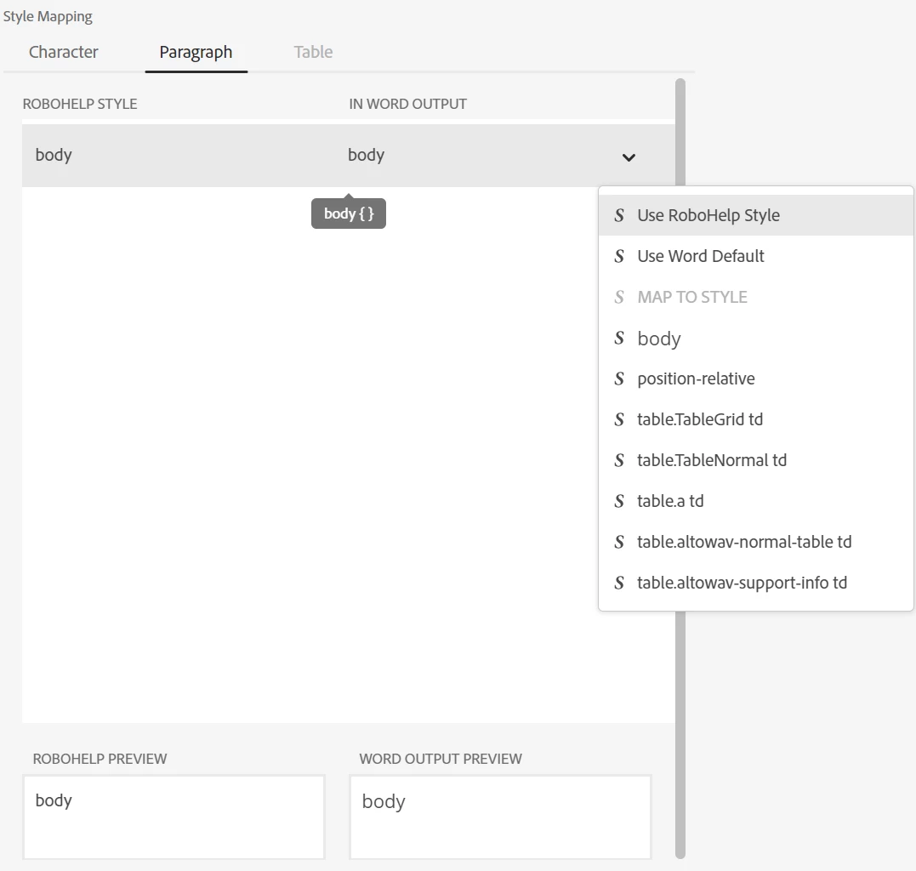Switch to the Character tab
The width and height of the screenshot is (916, 871).
pyautogui.click(x=63, y=52)
